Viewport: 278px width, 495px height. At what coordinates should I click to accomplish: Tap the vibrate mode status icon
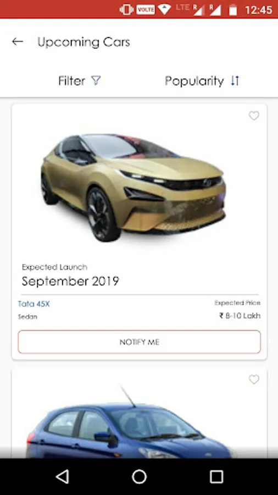126,10
